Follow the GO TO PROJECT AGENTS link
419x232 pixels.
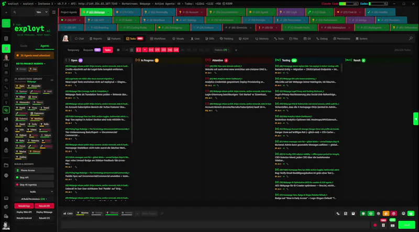tap(30, 64)
